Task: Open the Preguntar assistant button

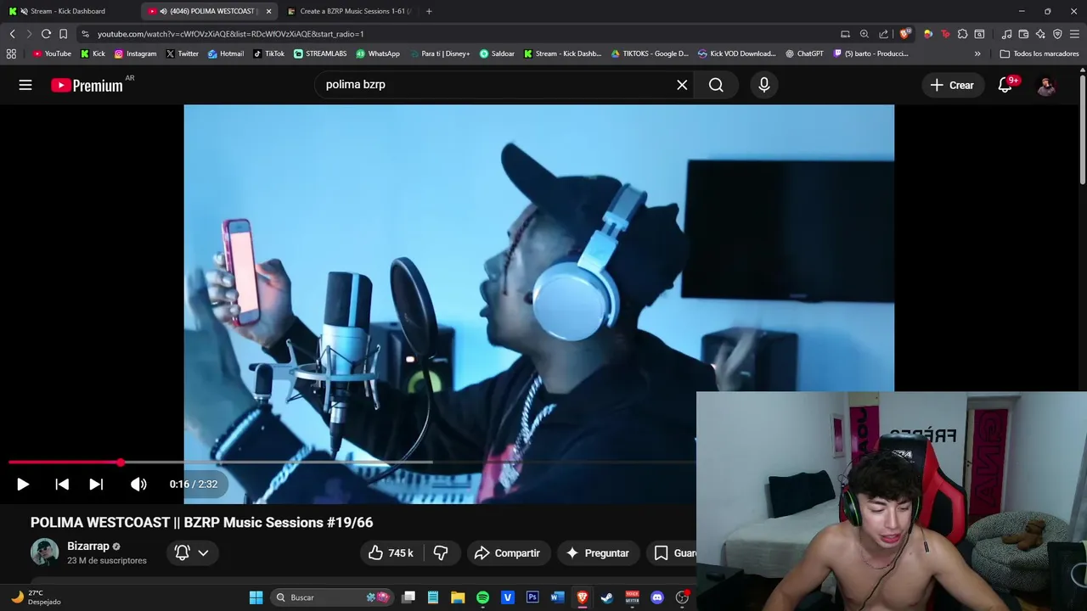Action: tap(597, 553)
